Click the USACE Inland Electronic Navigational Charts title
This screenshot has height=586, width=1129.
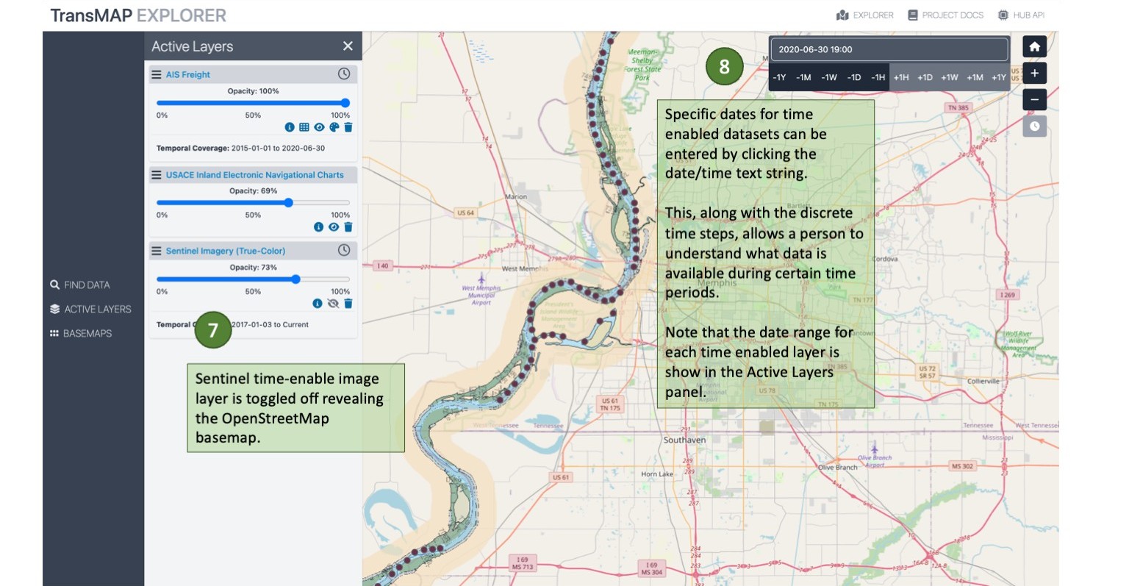pos(255,175)
